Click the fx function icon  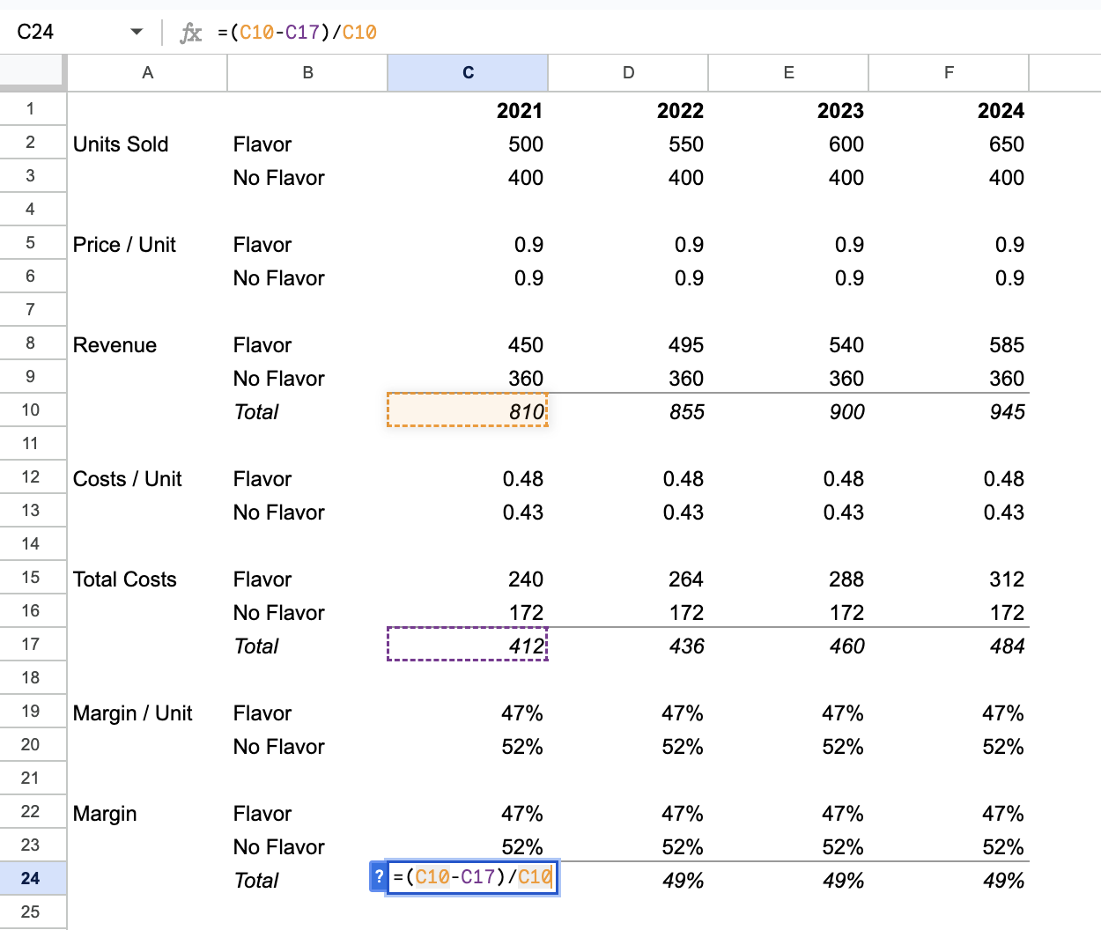click(190, 33)
